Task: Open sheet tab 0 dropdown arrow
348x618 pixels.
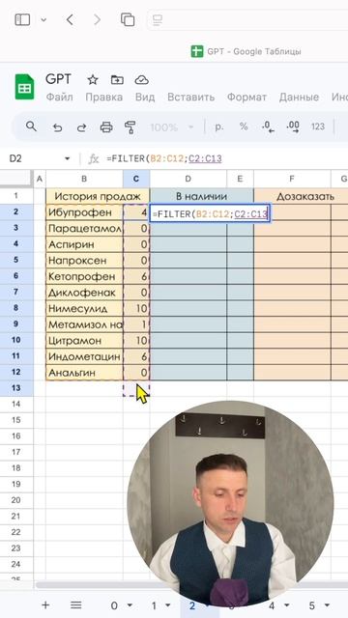Action: [129, 605]
